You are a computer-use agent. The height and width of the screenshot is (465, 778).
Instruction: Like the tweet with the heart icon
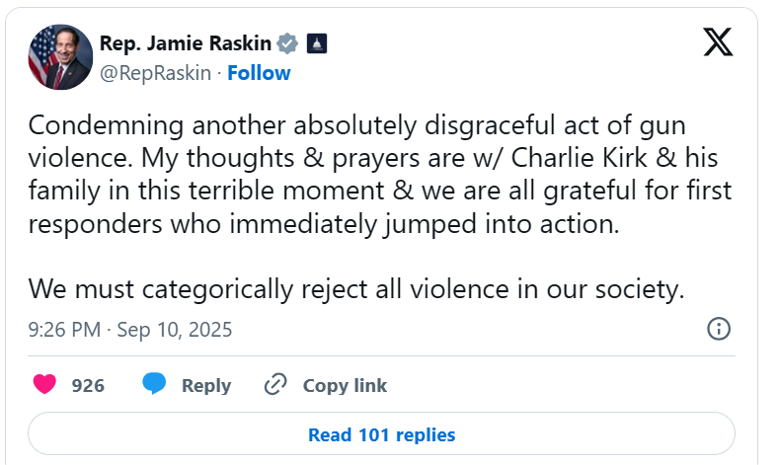(44, 385)
